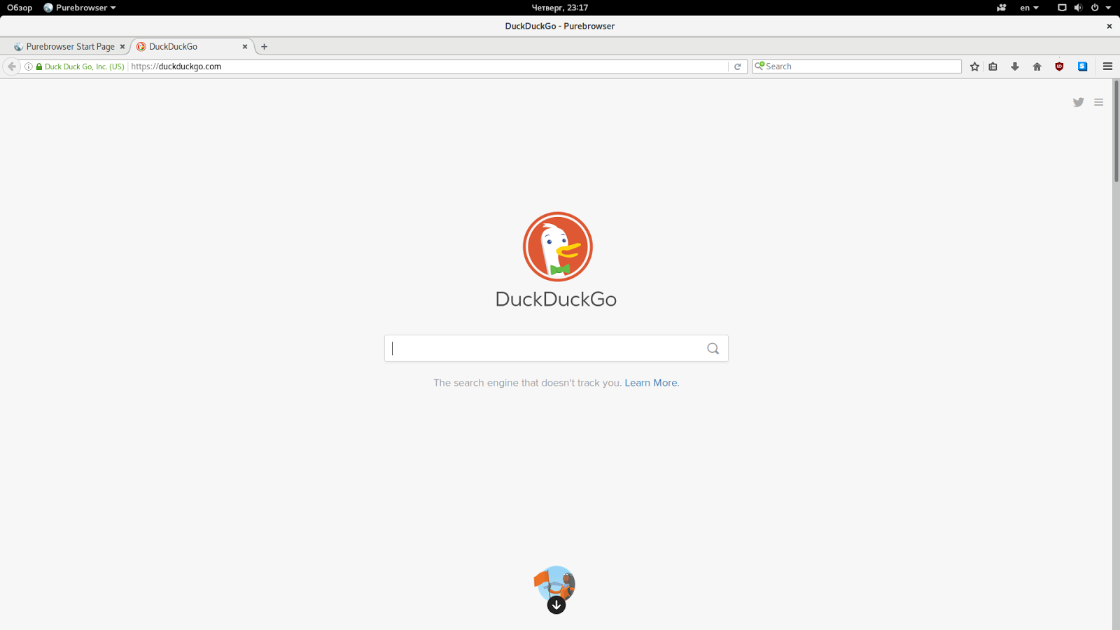Open the uBlock Origin shield icon
1120x630 pixels.
(x=1059, y=66)
